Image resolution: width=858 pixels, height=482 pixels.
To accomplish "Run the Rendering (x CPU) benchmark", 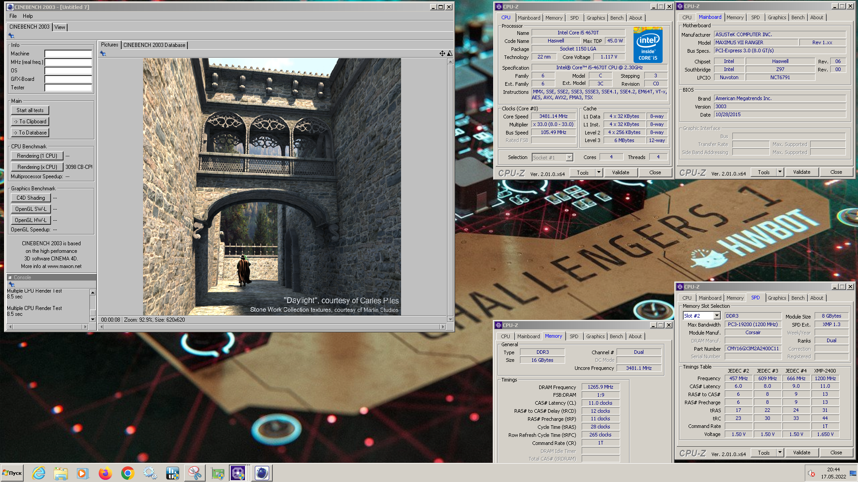I will (x=37, y=167).
